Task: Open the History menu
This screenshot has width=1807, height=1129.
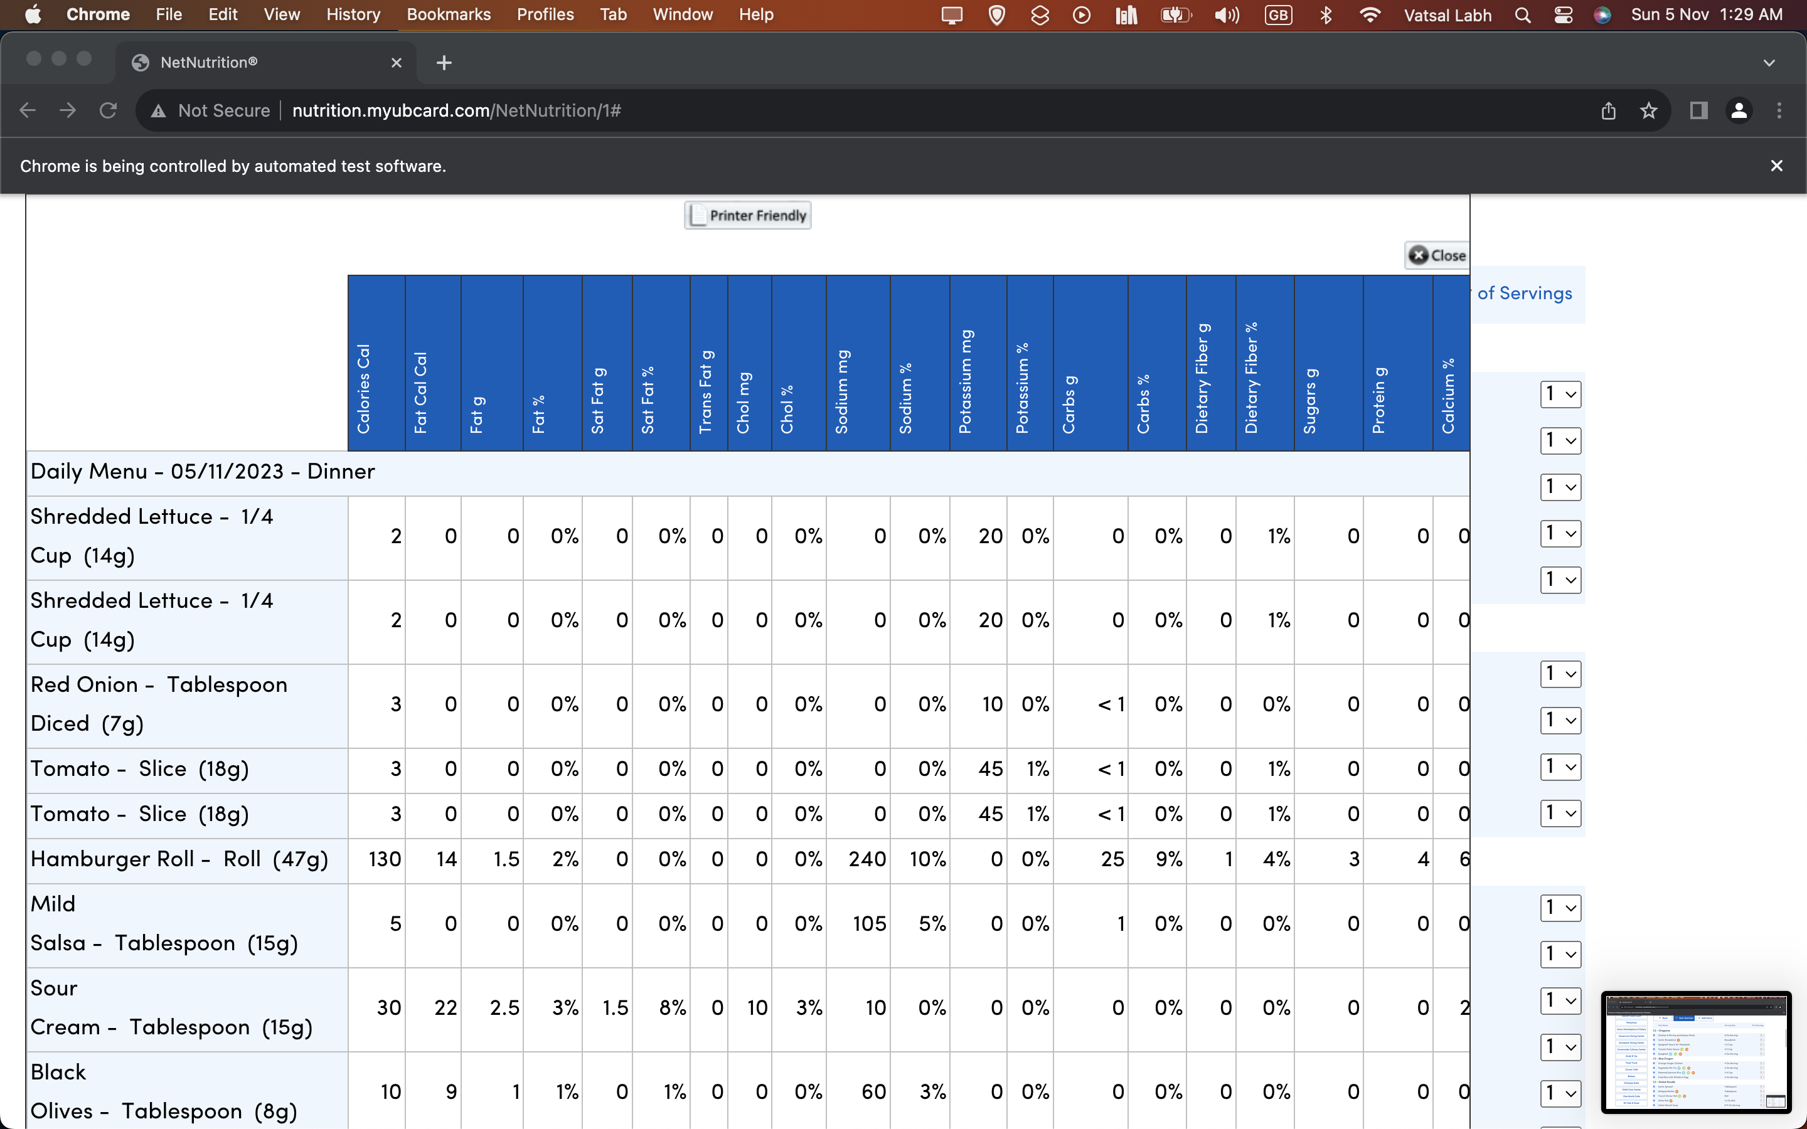Action: tap(353, 15)
